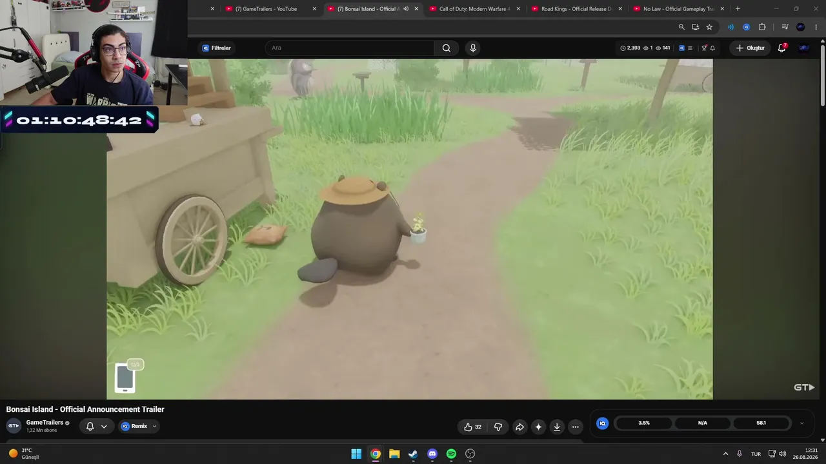
Task: Click the GT watermark channel logo in video
Action: point(804,387)
